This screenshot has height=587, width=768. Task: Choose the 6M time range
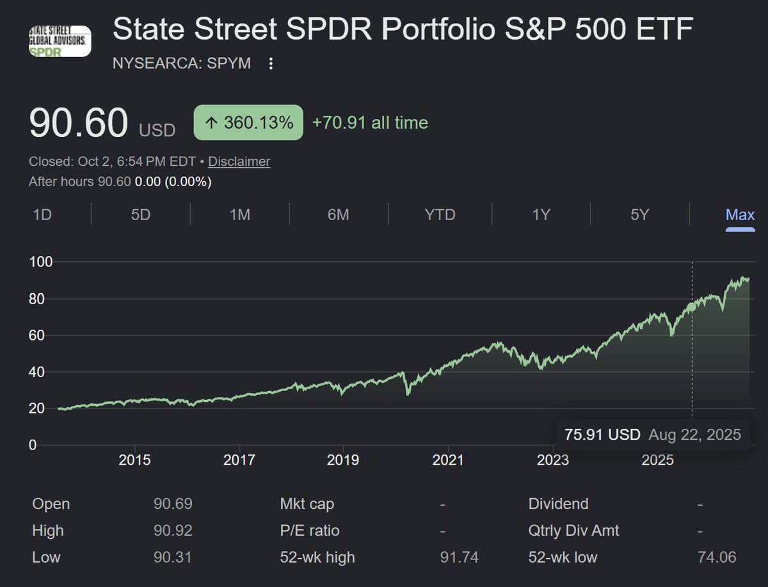point(339,215)
